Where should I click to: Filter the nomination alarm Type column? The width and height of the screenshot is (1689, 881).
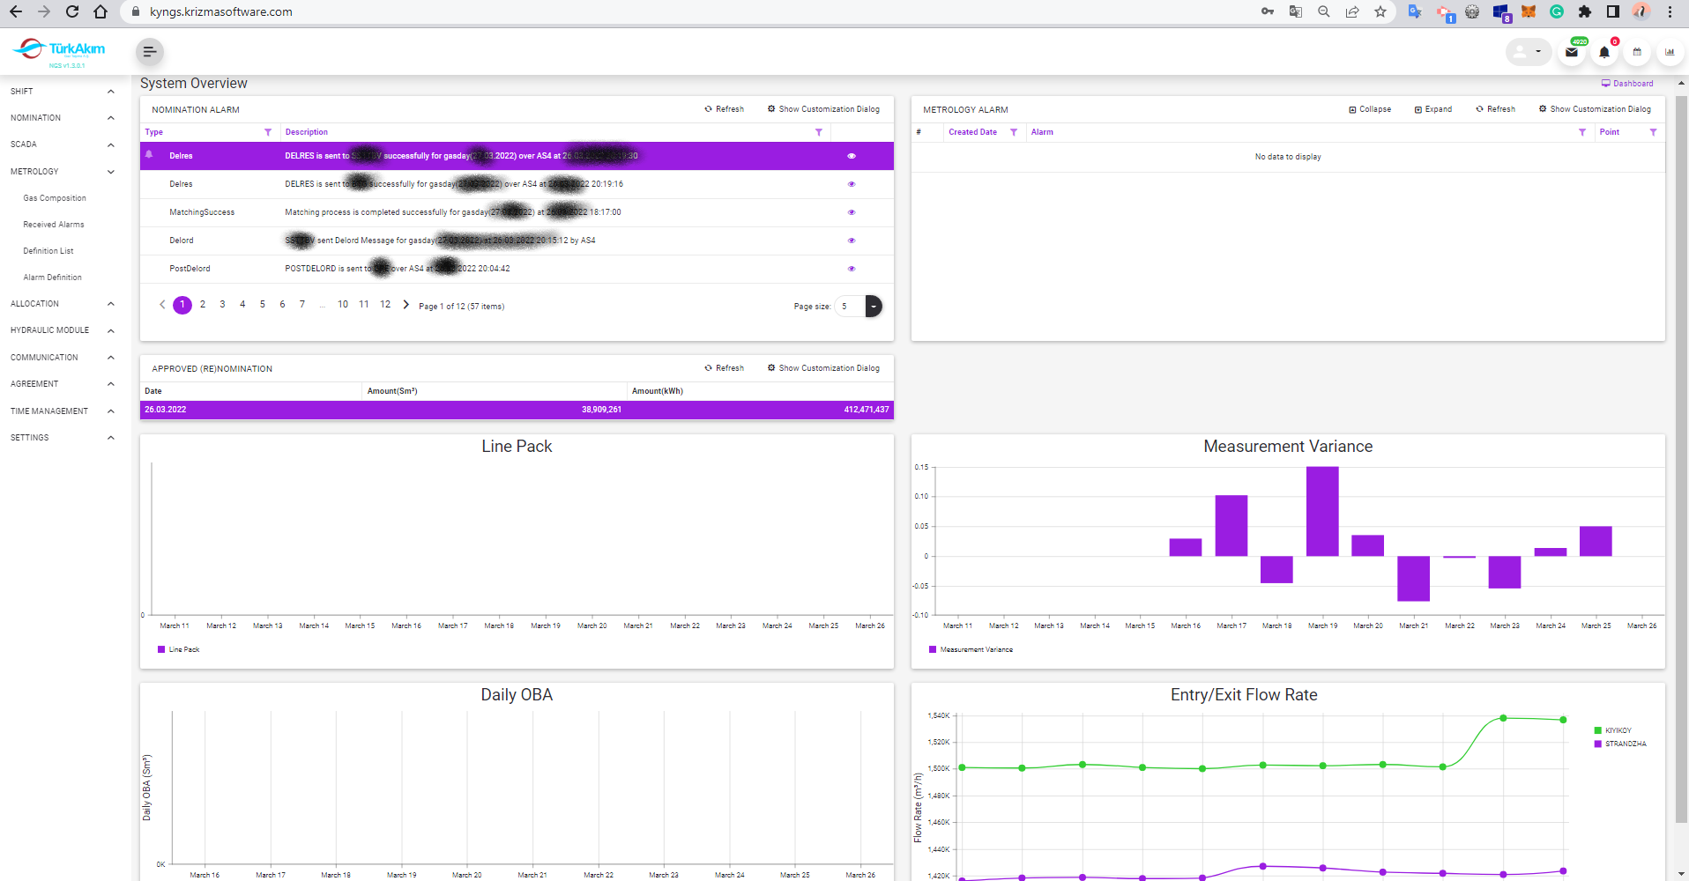[x=268, y=132]
